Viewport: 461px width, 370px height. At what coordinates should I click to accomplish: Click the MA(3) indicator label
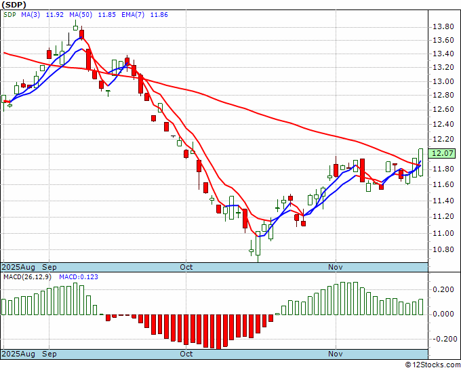31,14
